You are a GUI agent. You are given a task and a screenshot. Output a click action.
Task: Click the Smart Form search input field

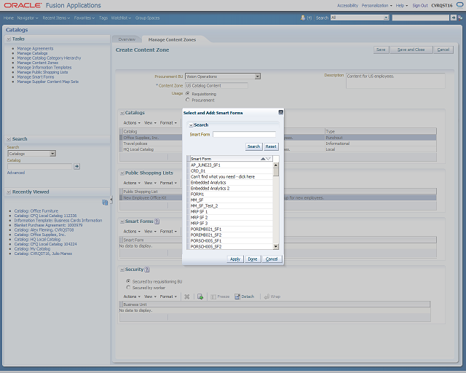coord(244,134)
